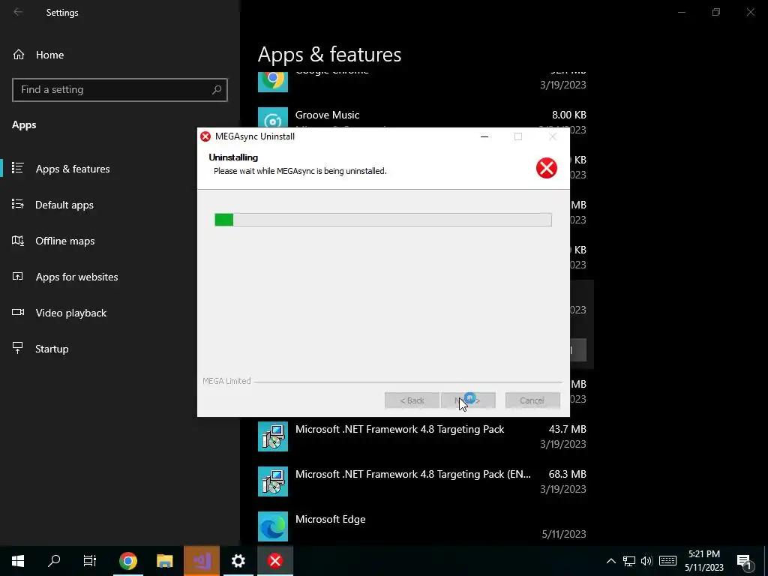Screen dimensions: 768x576
Task: Minimize the Settings window
Action: (x=681, y=12)
